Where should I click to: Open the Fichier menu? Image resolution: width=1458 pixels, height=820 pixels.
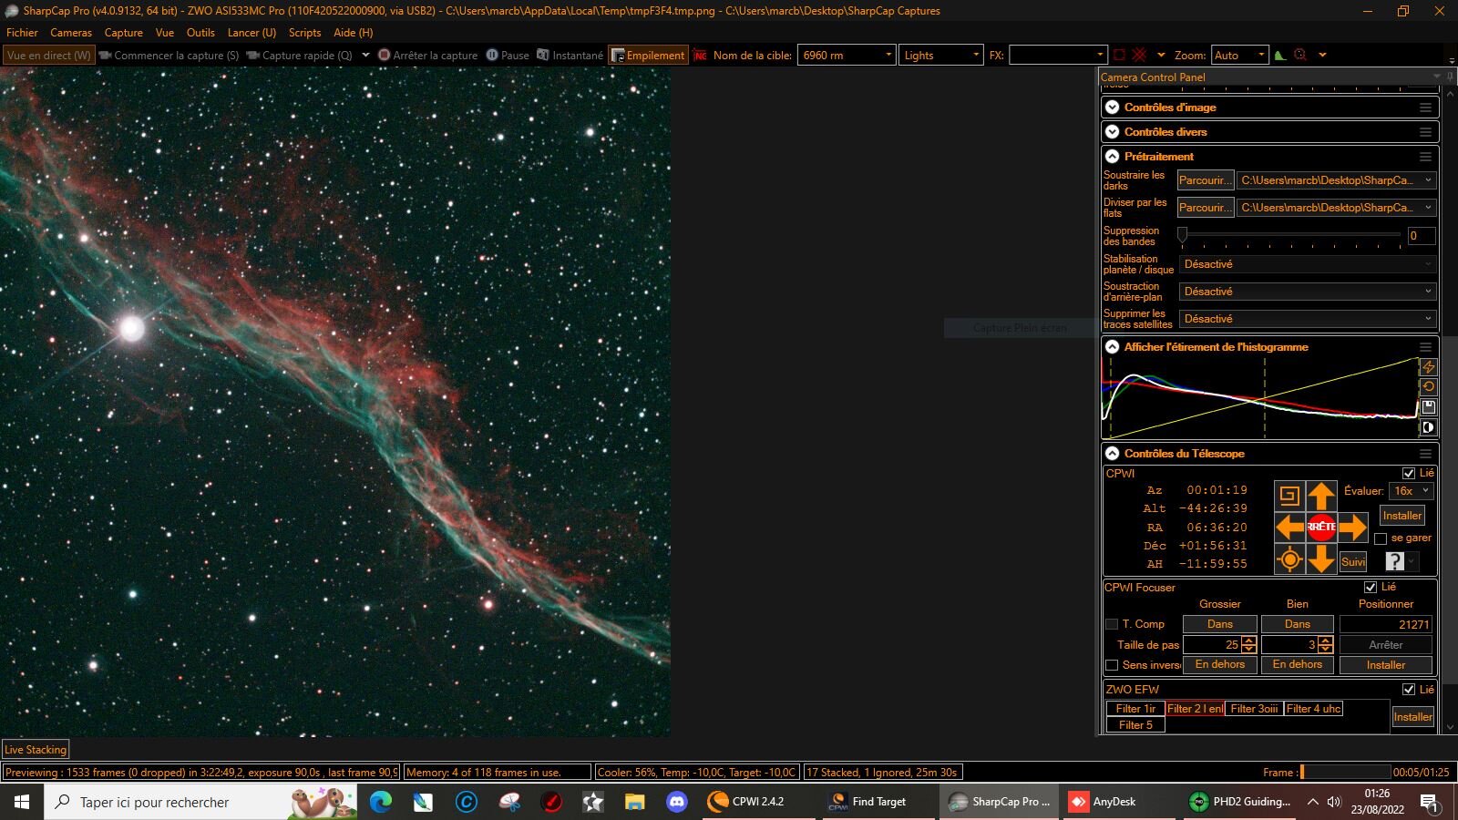(22, 33)
